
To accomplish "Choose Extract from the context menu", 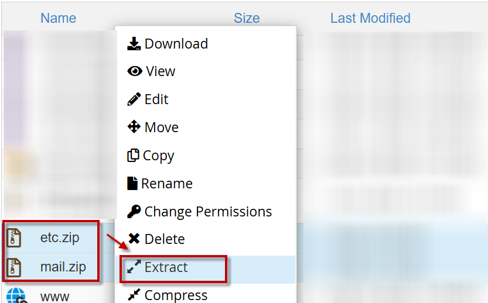I will pos(166,267).
